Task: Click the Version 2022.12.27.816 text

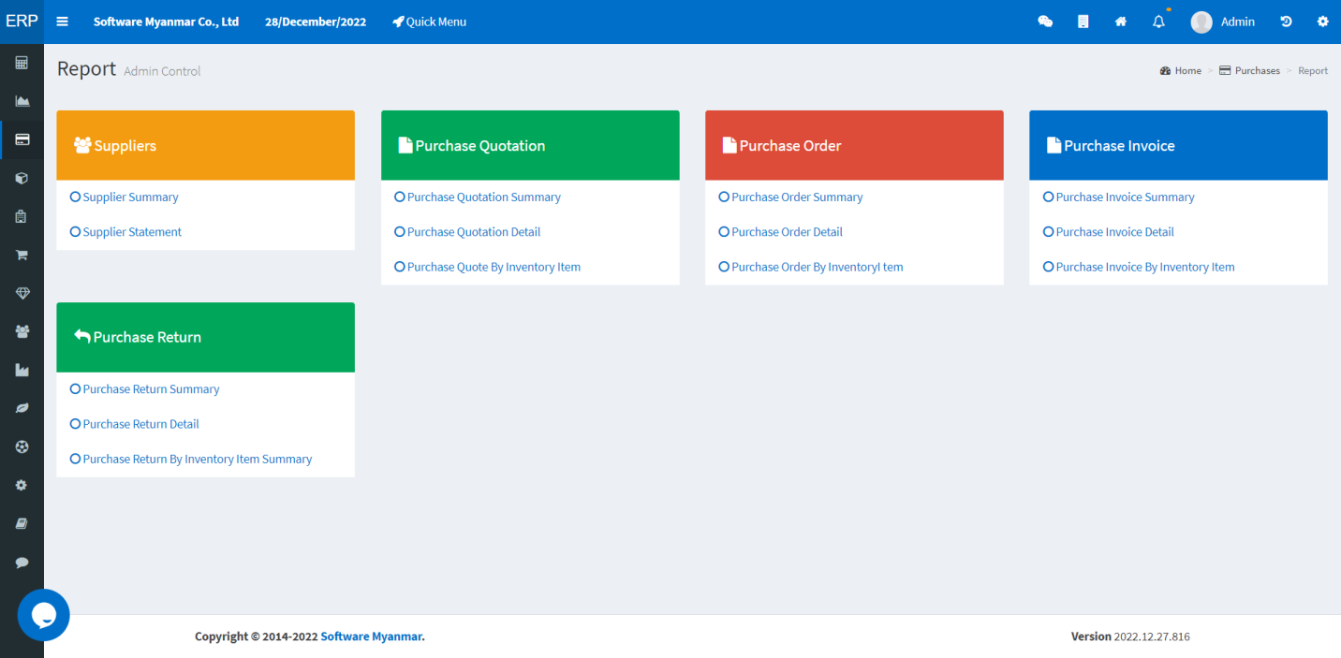Action: pos(1130,636)
